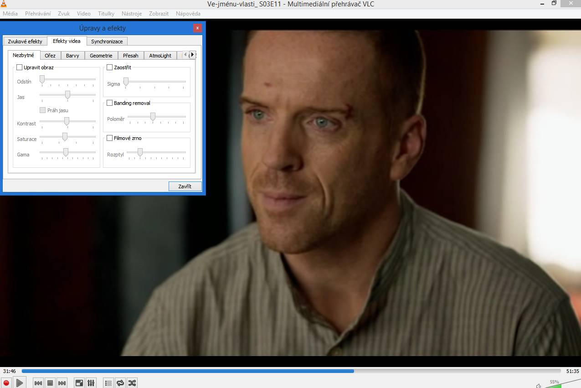581x388 pixels.
Task: Click the Poloměr radius slider handle
Action: (153, 117)
